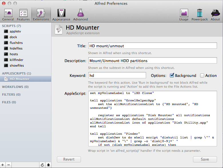Click the terminal icon next to hosts
This screenshot has width=223, height=168.
click(x=6, y=54)
